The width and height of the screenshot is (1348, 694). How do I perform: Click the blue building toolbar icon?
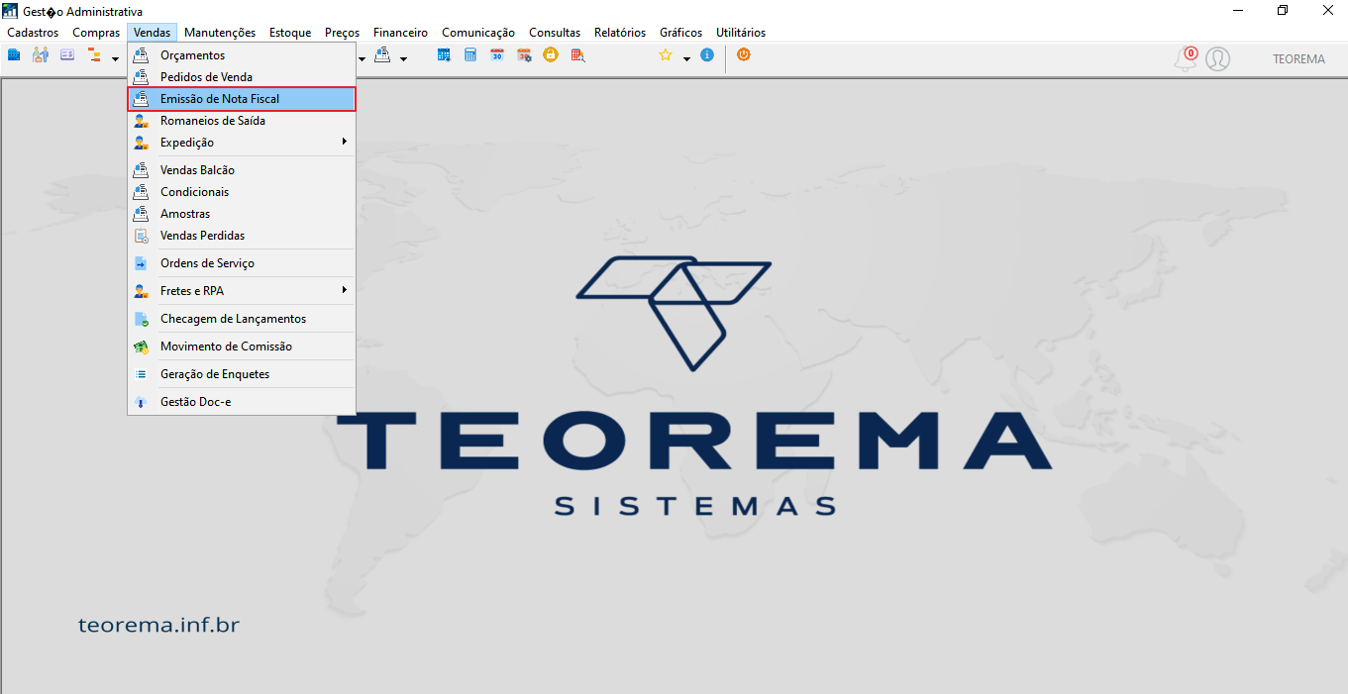[x=14, y=55]
